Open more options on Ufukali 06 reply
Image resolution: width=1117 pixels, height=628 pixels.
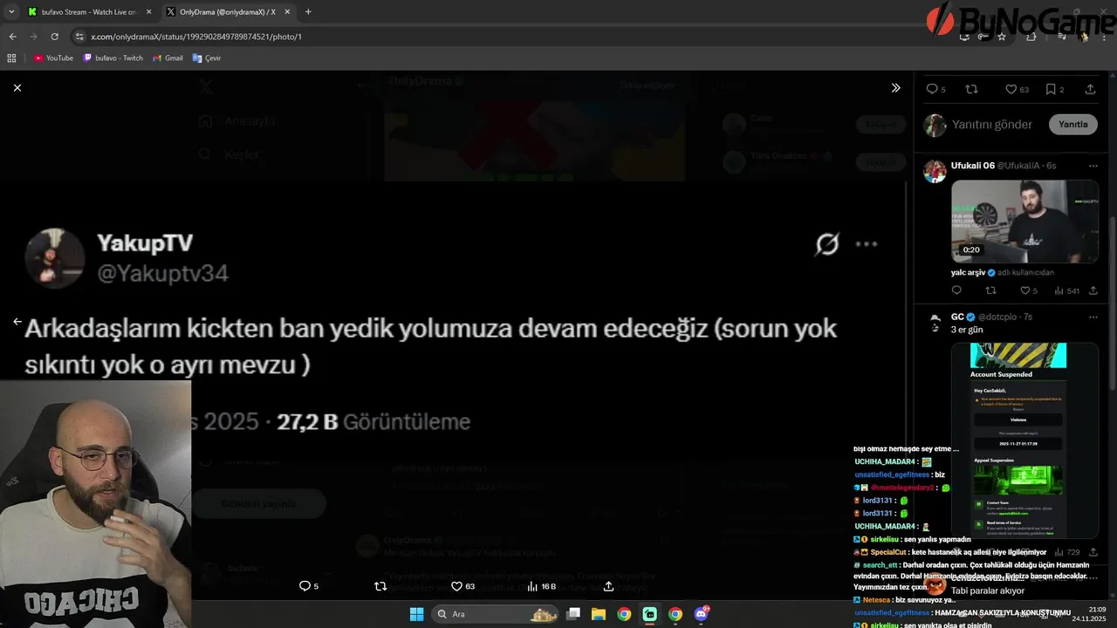(x=1093, y=166)
